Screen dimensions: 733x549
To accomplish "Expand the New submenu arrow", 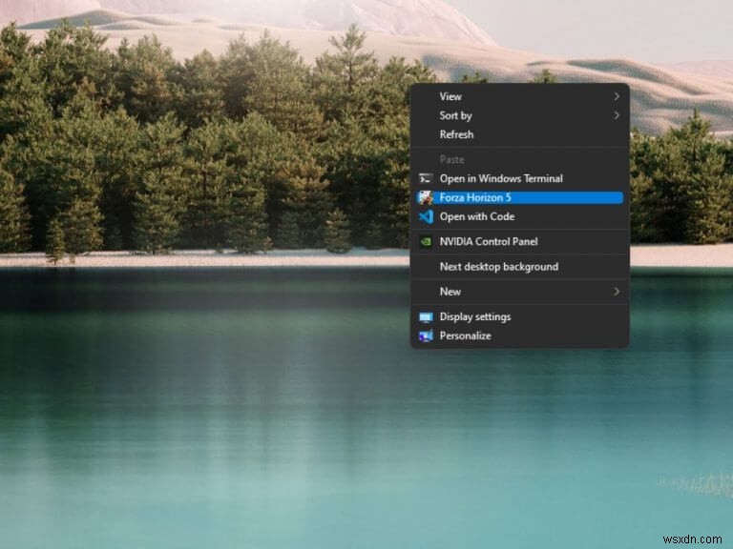I will [x=617, y=292].
